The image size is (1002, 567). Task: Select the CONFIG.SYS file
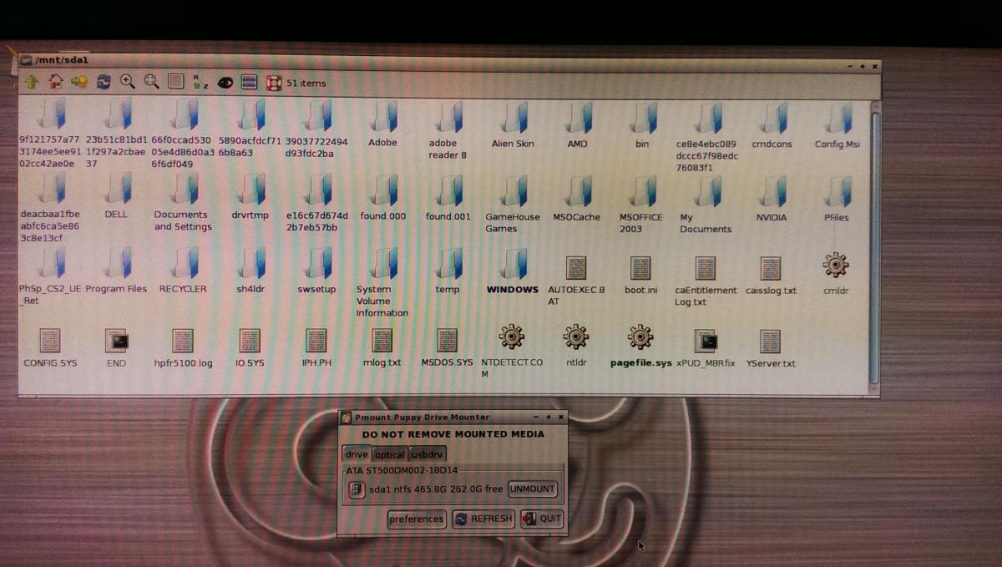pyautogui.click(x=50, y=348)
